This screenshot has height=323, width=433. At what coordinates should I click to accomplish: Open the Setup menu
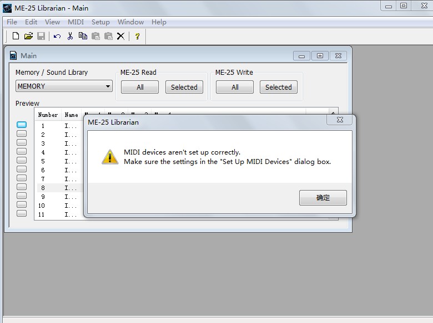coord(100,22)
